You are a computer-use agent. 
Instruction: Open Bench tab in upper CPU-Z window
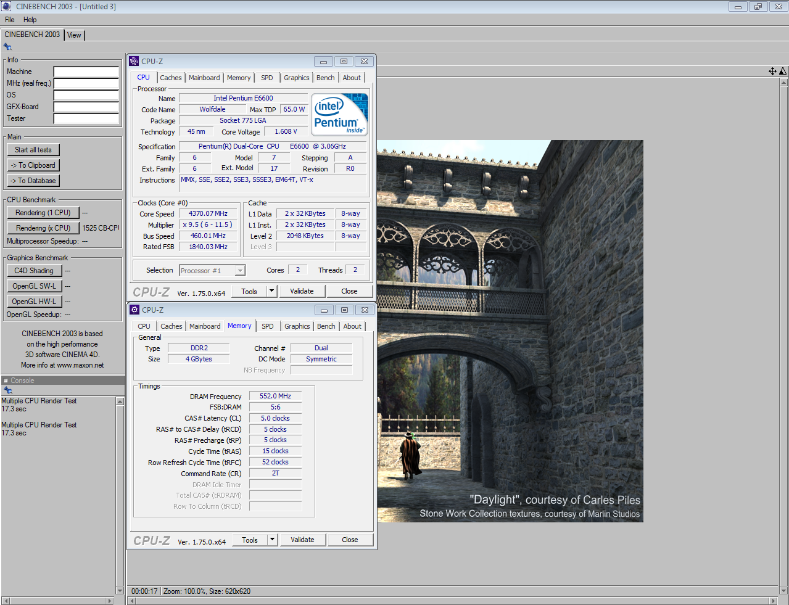tap(326, 78)
